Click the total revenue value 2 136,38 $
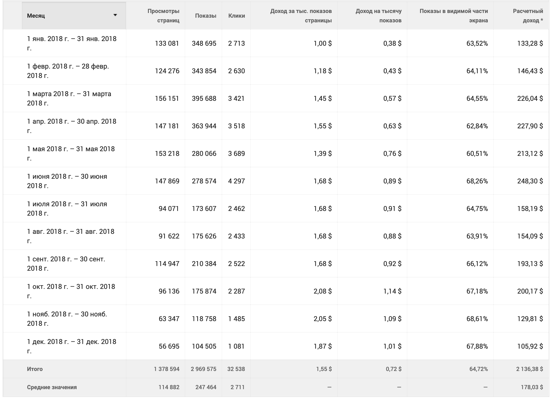Viewport: 552px width, 398px height. coord(529,369)
